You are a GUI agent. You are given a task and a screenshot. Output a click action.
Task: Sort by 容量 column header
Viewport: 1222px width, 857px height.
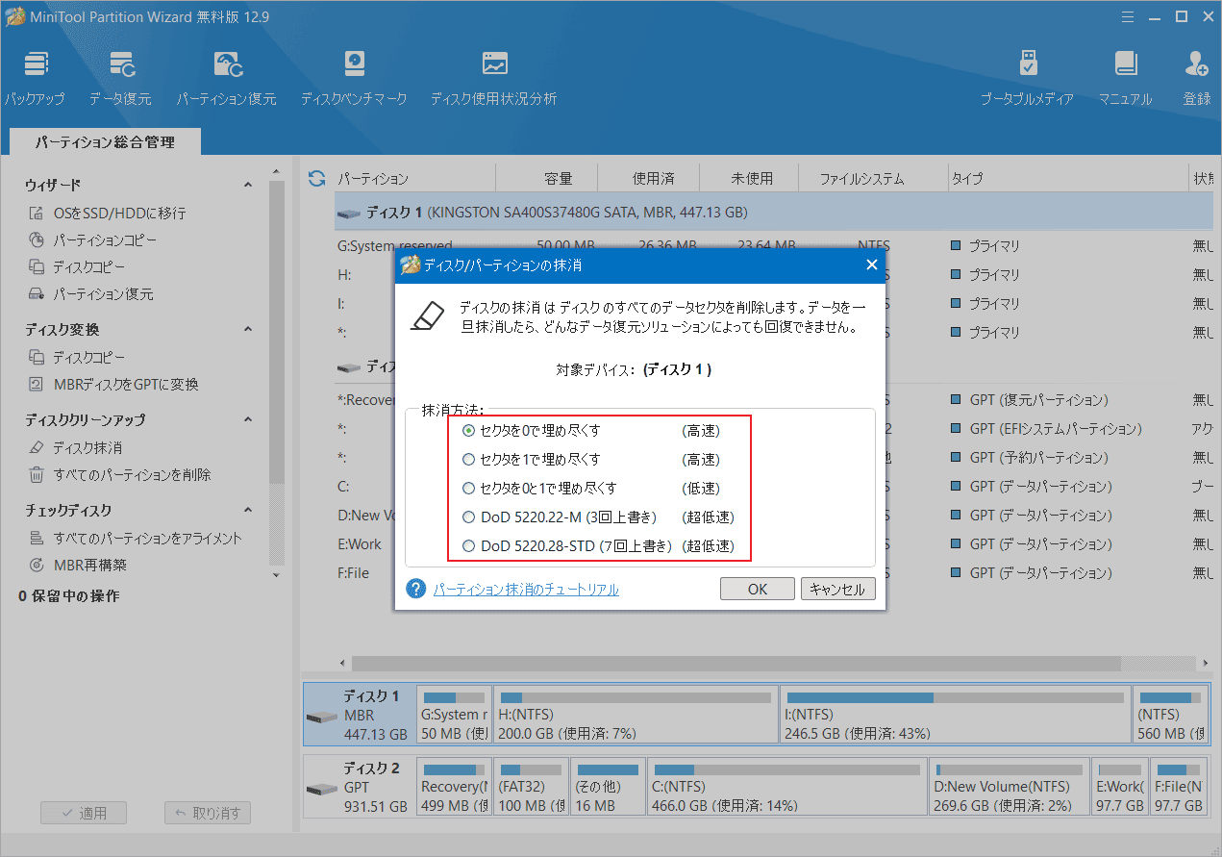pyautogui.click(x=558, y=179)
